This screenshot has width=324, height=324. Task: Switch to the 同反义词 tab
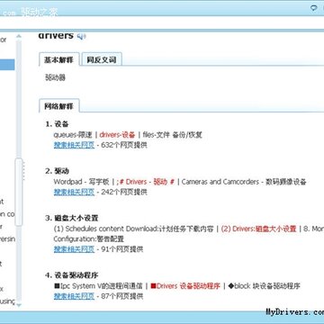[102, 59]
